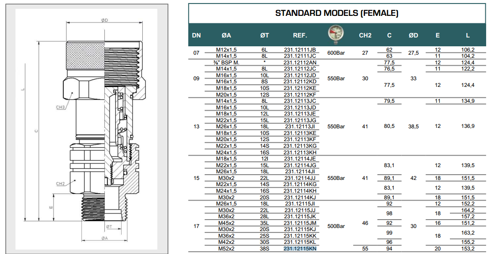Select reference code 231.12111JB
The image size is (491, 254).
pos(300,50)
